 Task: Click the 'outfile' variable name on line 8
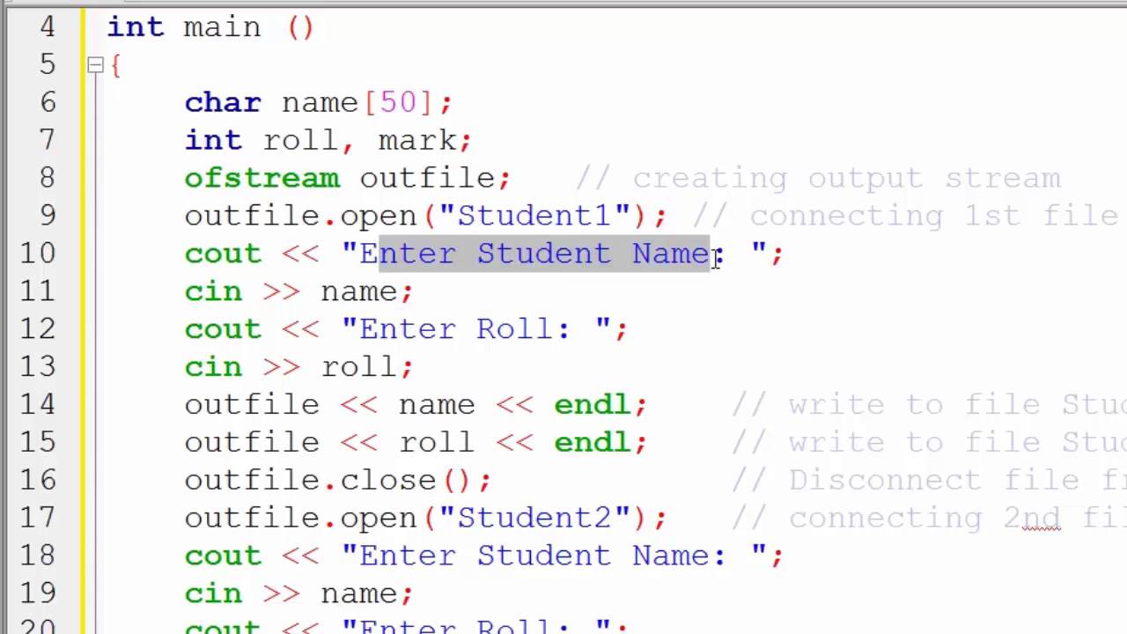click(x=427, y=179)
